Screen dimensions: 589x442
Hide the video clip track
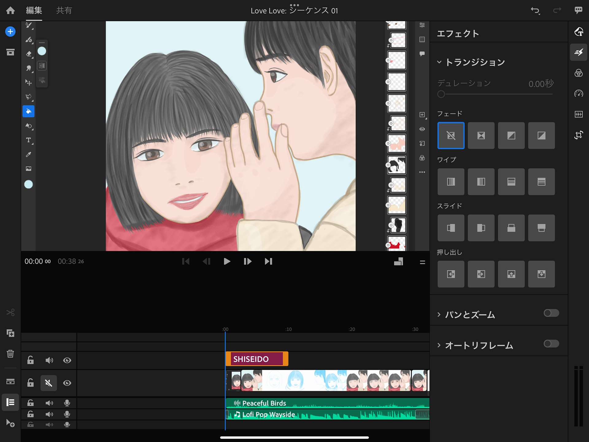(67, 383)
